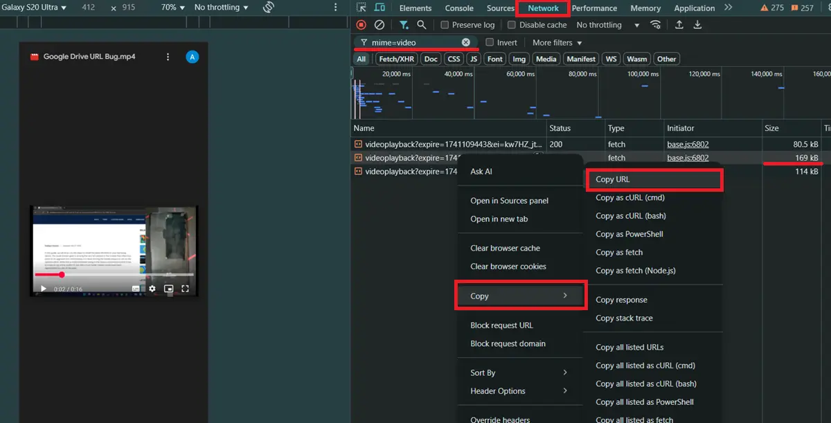Screen dimensions: 831x423
Task: Open network conditions Wi-Fi icon
Action: [655, 25]
